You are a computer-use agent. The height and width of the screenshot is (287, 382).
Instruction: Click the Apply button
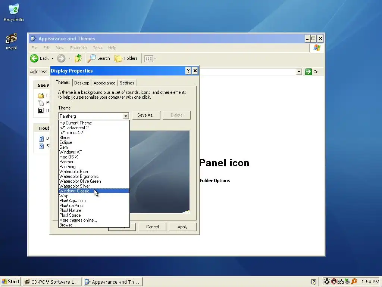pos(182,227)
